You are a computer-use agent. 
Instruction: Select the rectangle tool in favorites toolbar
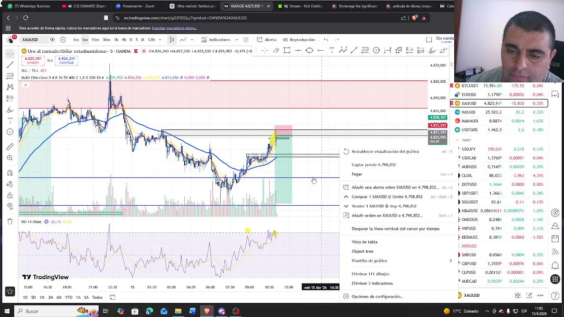[x=287, y=51]
